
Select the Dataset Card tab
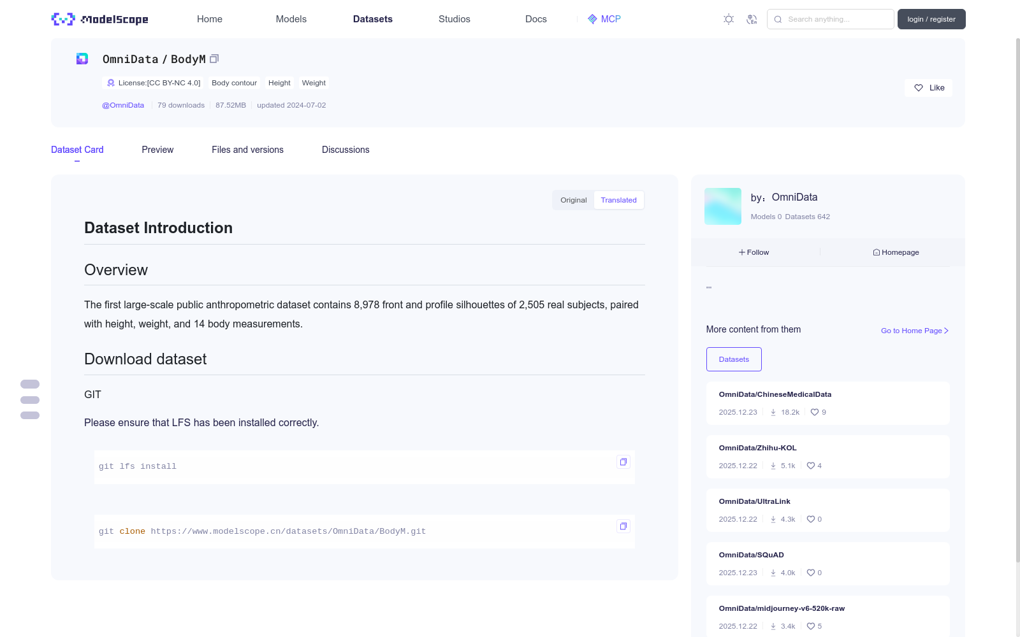77,150
